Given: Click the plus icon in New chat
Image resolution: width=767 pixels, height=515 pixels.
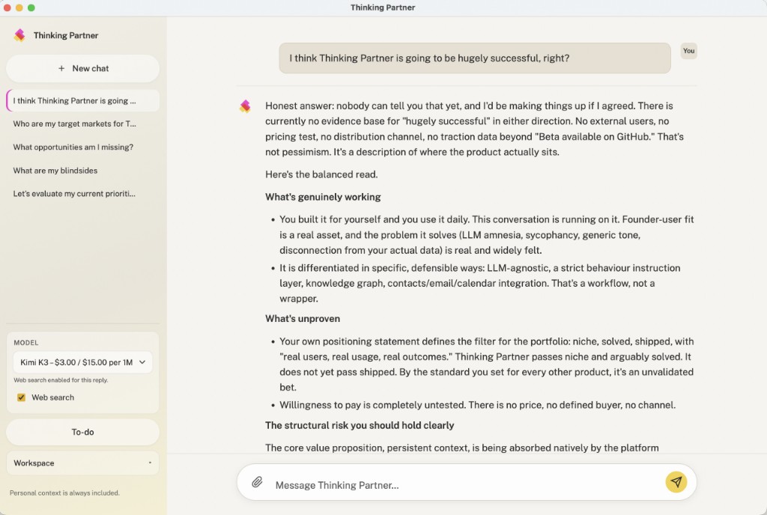Looking at the screenshot, I should coord(61,68).
